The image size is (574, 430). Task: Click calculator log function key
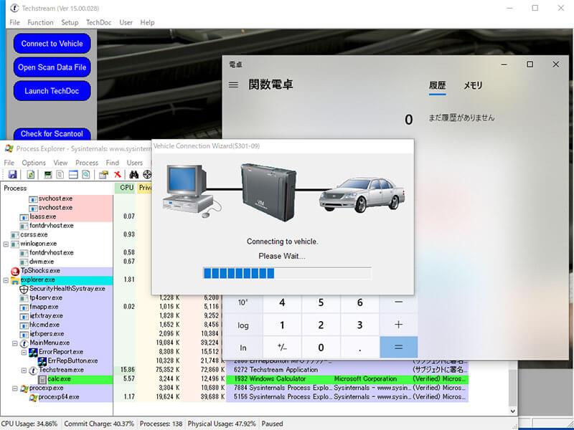pos(243,325)
